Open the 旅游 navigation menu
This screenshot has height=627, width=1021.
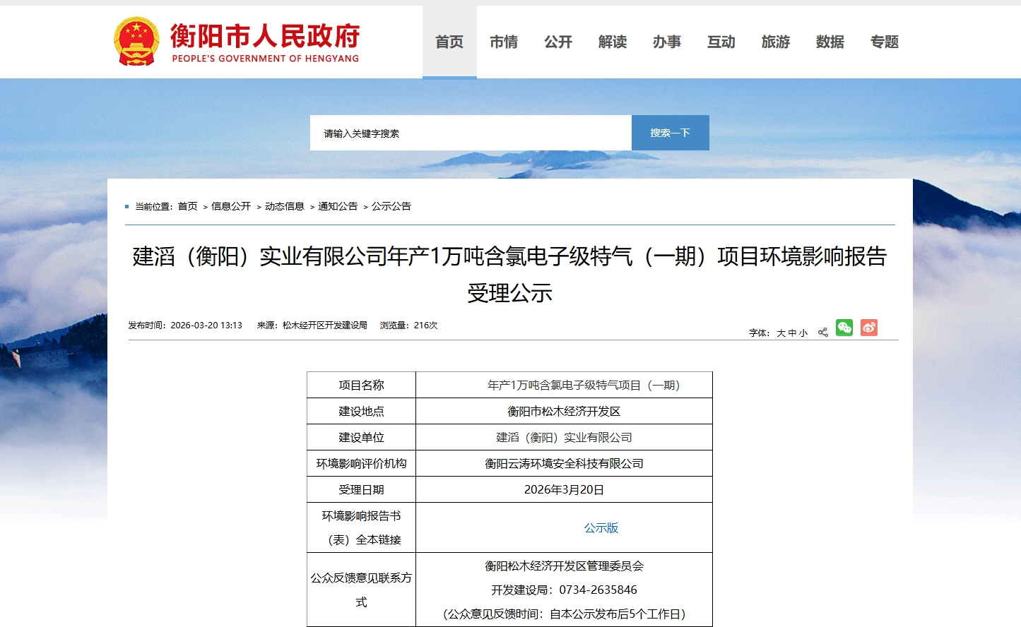(775, 42)
